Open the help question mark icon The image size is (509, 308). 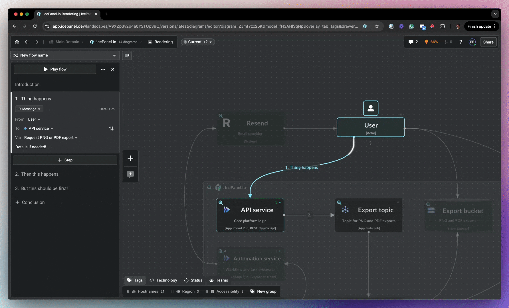pyautogui.click(x=460, y=42)
